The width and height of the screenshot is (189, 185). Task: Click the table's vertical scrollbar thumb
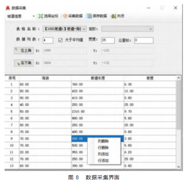[x=179, y=105]
